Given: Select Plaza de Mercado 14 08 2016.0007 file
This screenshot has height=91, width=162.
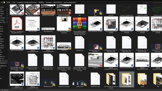Looking at the screenshot, I should [111, 24].
